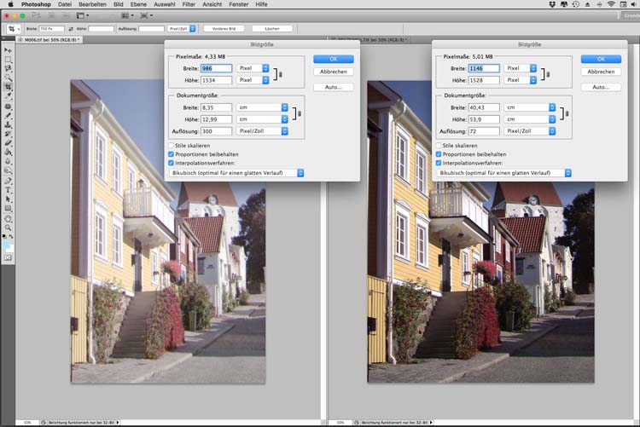Expand pixel width unit dropdown in right dialog
The height and width of the screenshot is (427, 640).
[x=527, y=68]
